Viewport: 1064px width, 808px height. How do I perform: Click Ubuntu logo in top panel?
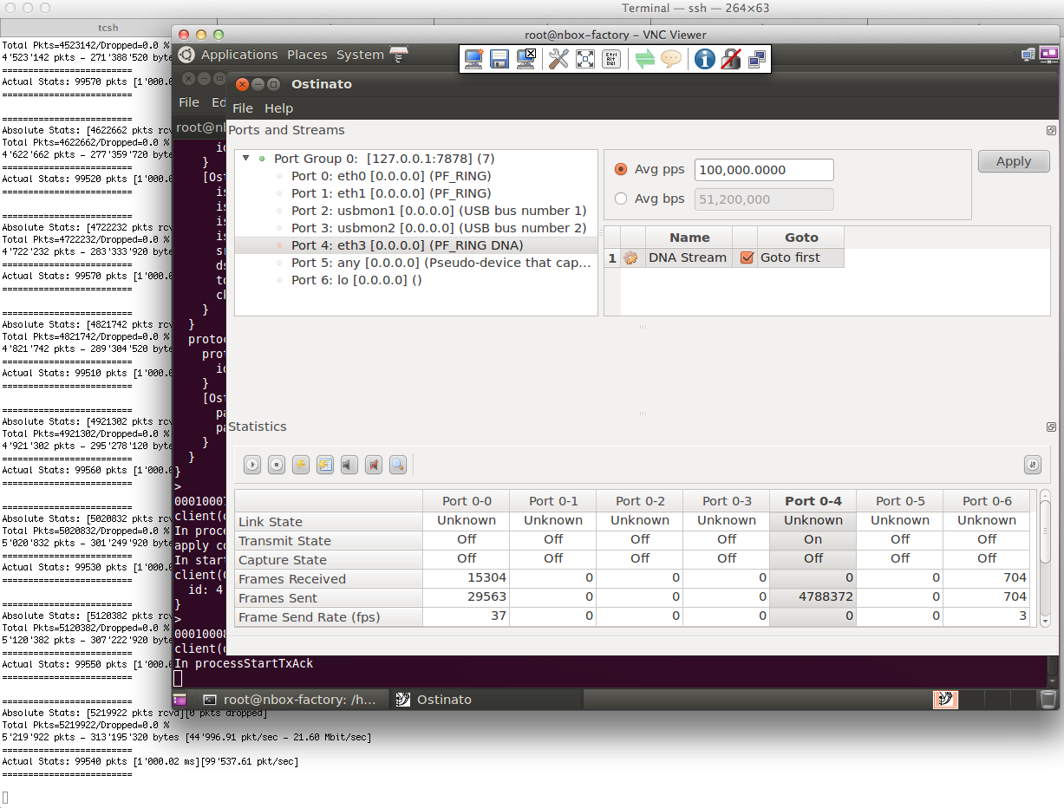[x=186, y=55]
